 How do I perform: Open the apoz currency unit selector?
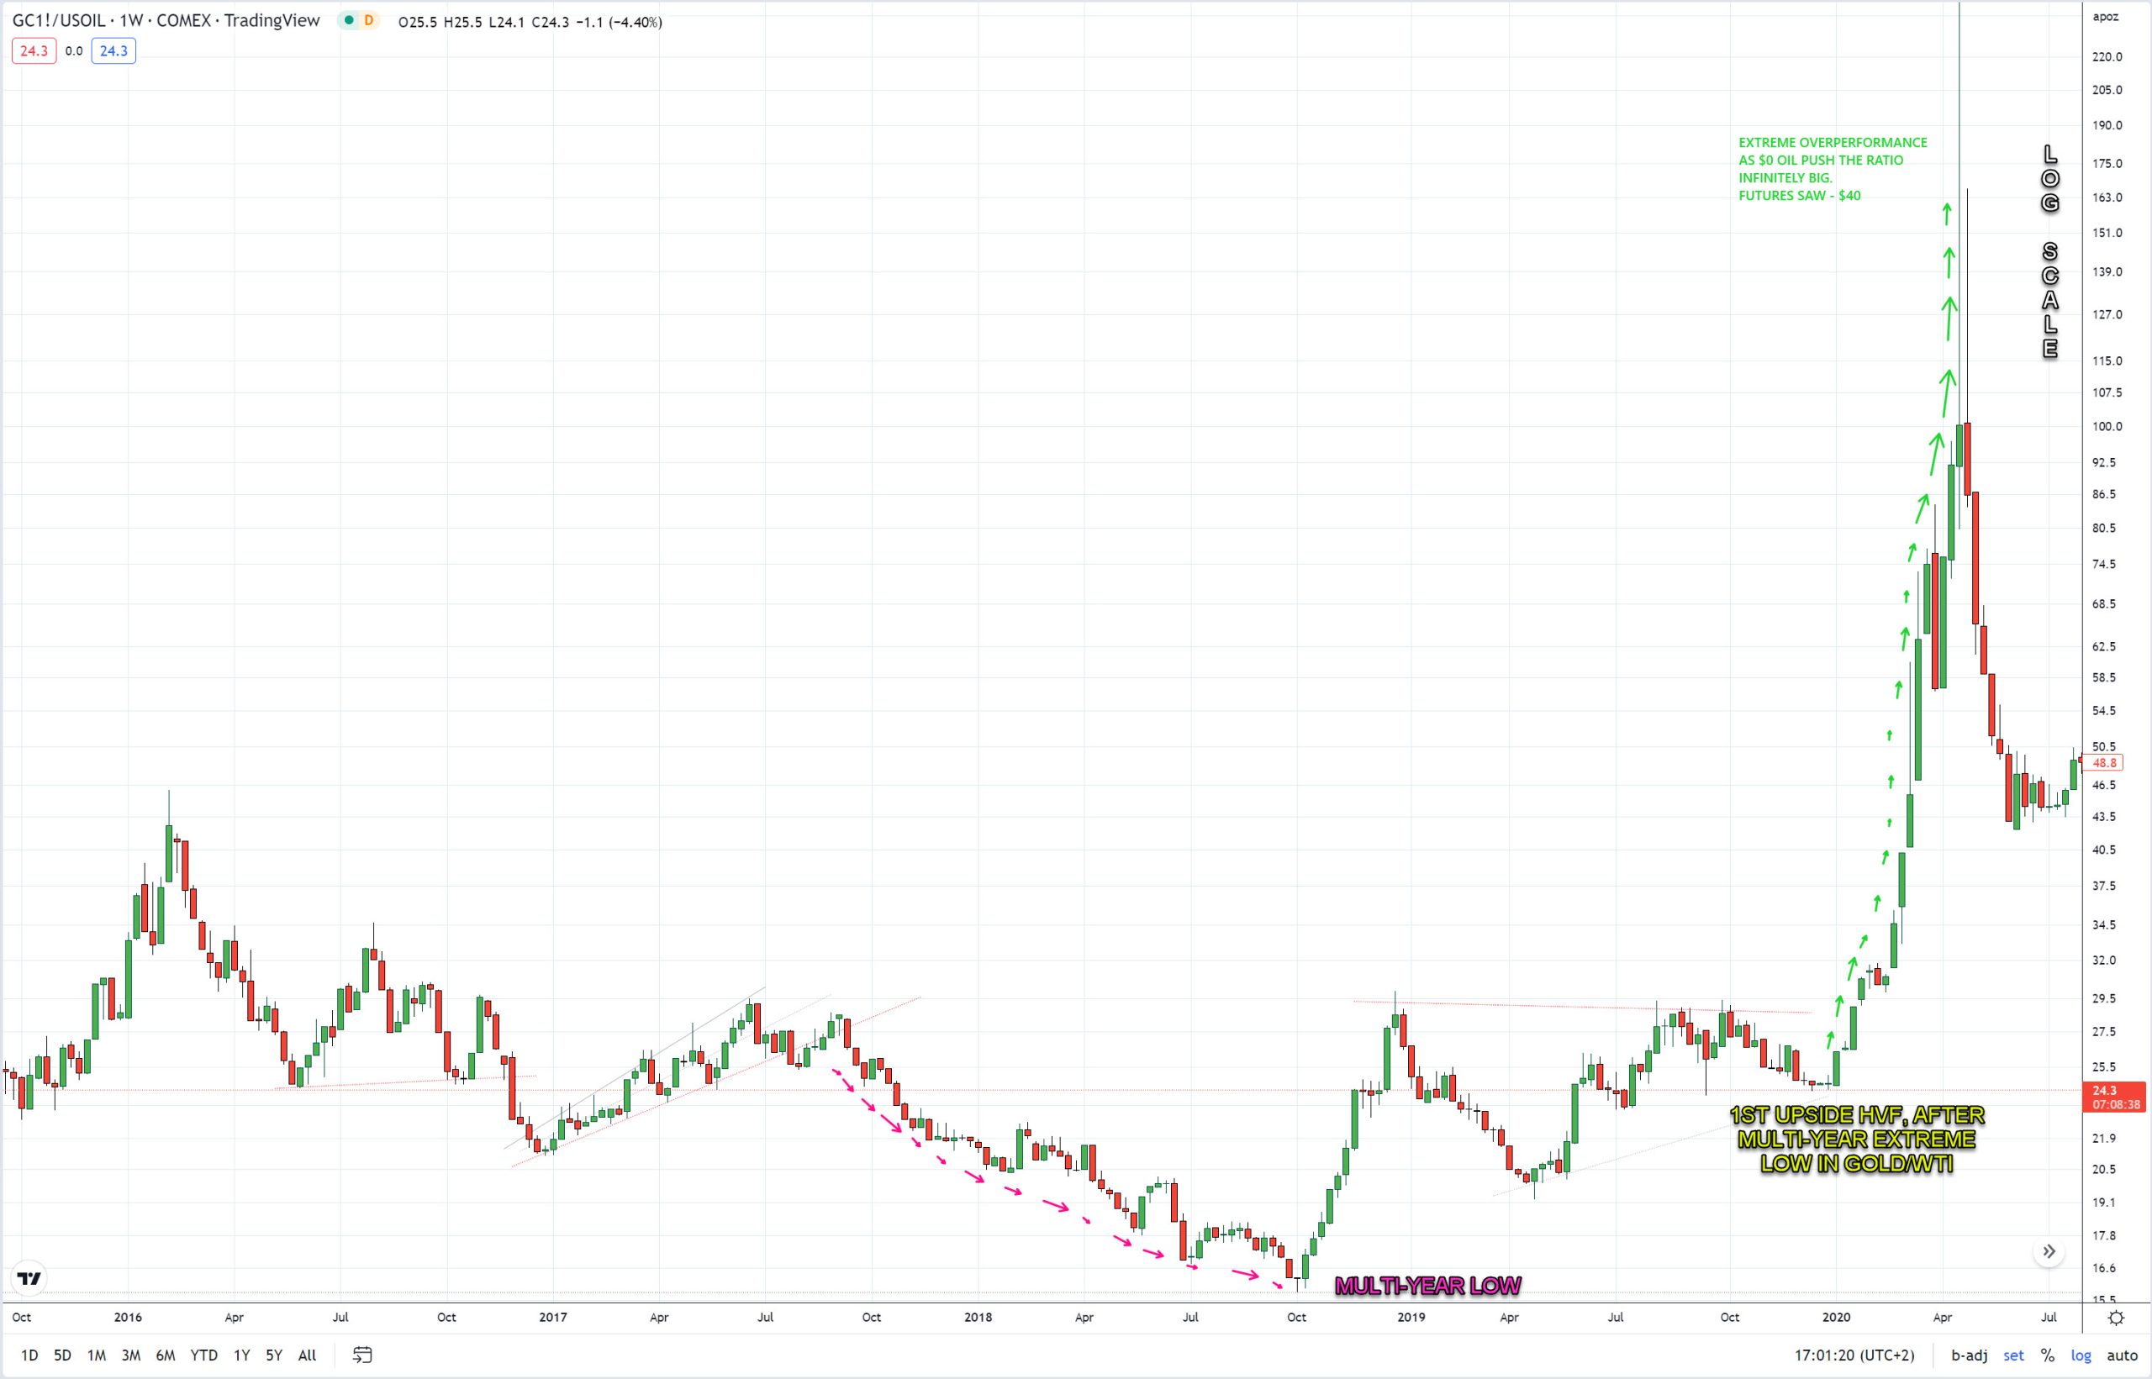tap(2106, 17)
